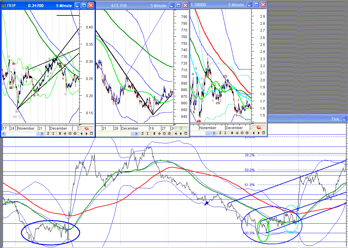Click the 38.2% Fibonacci level label
Image resolution: width=348 pixels, height=248 pixels.
(250, 155)
